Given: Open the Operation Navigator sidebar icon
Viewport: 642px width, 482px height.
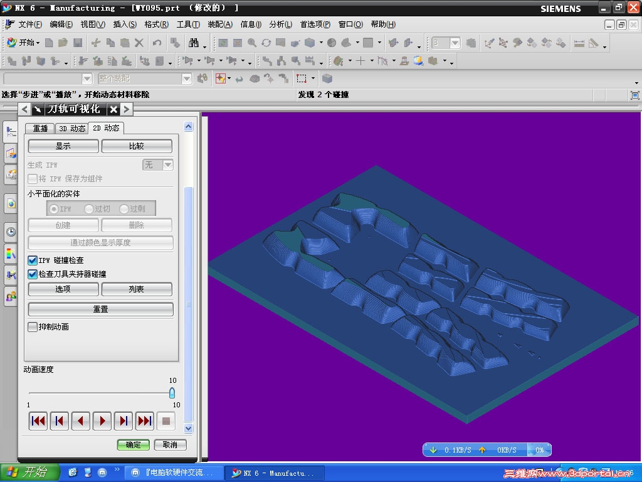Looking at the screenshot, I should [x=11, y=132].
